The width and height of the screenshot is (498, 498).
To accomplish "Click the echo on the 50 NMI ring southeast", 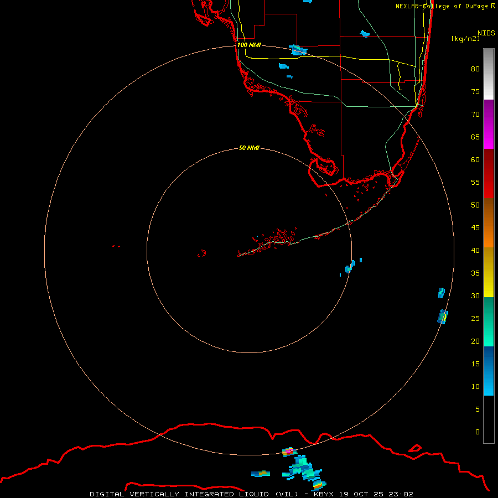I will tap(350, 267).
